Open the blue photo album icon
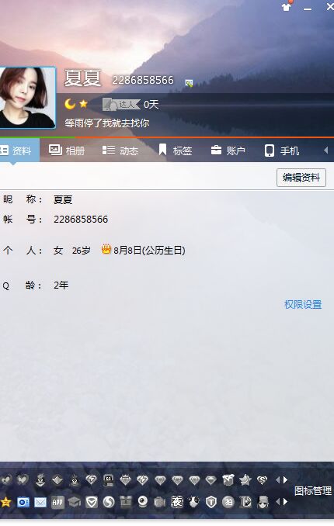 23,502
